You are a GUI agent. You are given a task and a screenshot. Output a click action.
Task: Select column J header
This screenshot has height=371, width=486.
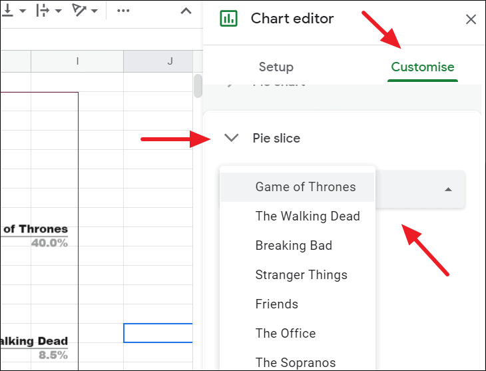point(158,61)
